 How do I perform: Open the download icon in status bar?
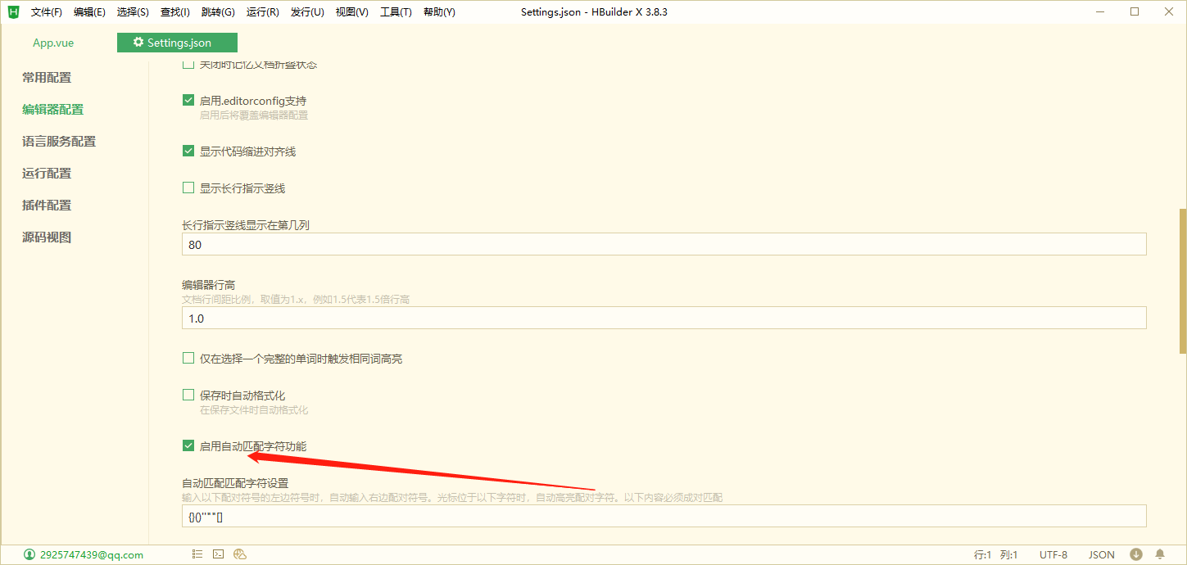click(x=1138, y=554)
